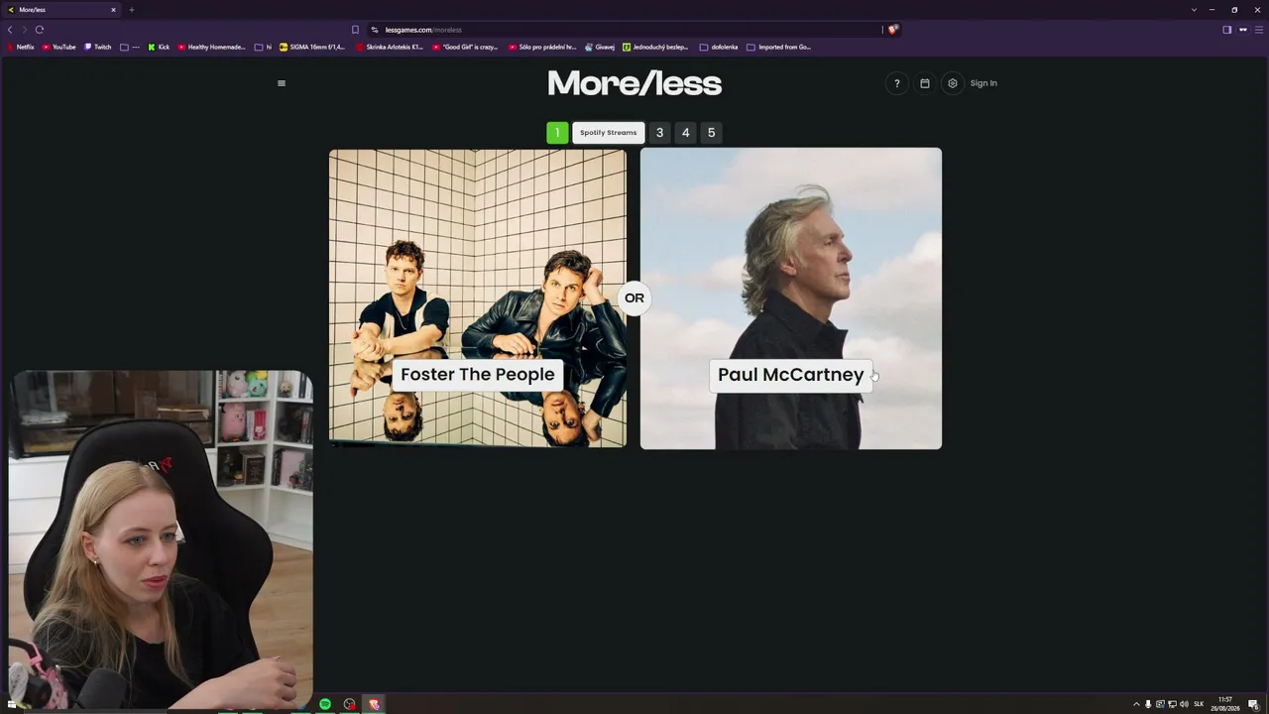
Task: Open the Kick bookmark
Action: click(159, 47)
